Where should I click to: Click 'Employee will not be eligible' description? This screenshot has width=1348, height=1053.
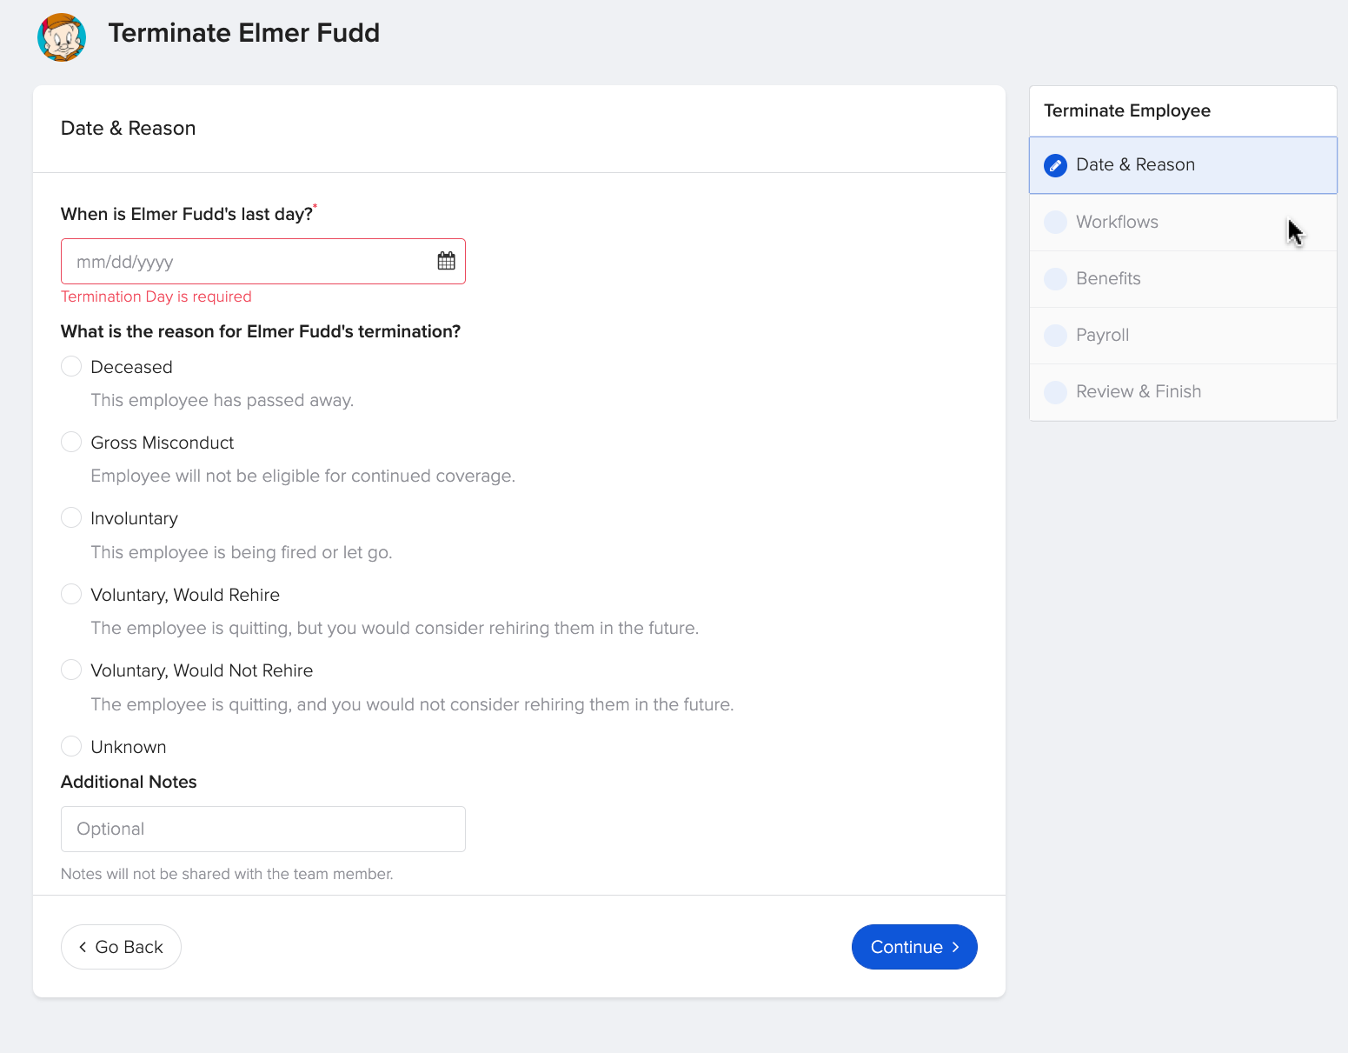click(x=303, y=476)
